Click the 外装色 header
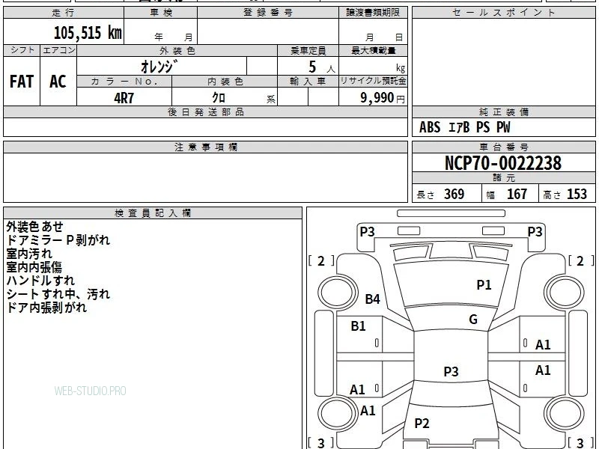Screen dimensions: 599x449 point(177,50)
